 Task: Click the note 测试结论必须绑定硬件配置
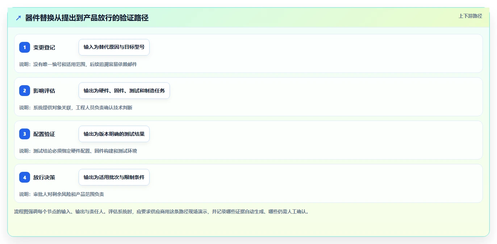(62, 151)
